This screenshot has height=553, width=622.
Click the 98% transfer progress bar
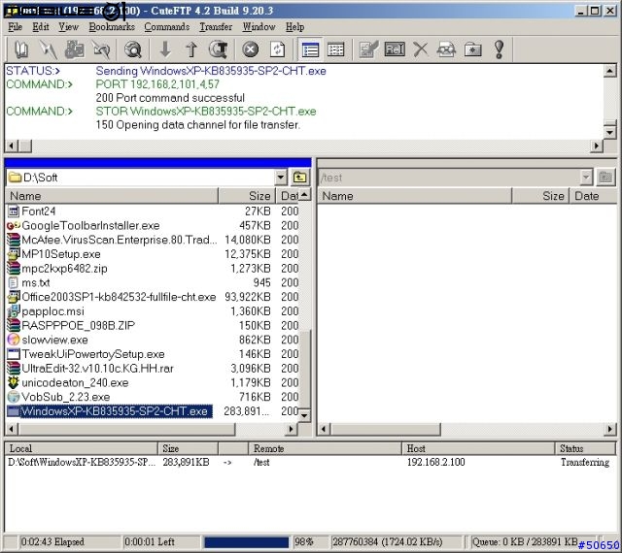(x=246, y=542)
